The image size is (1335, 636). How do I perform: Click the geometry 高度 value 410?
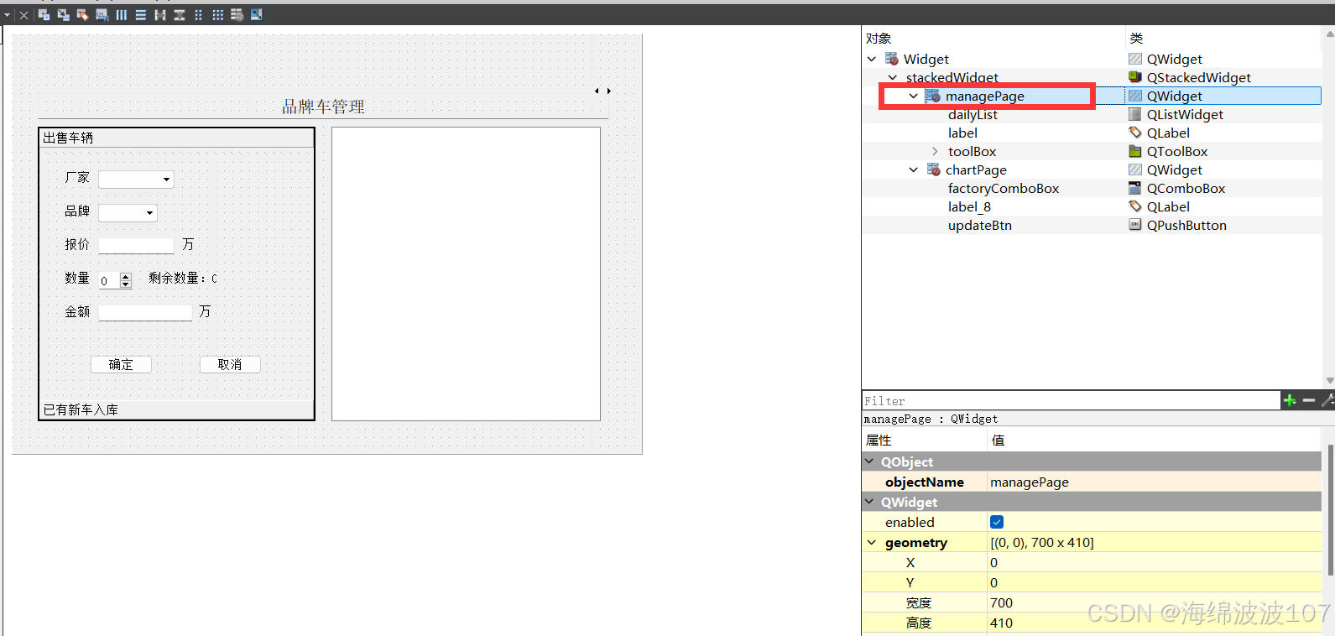(x=1155, y=623)
